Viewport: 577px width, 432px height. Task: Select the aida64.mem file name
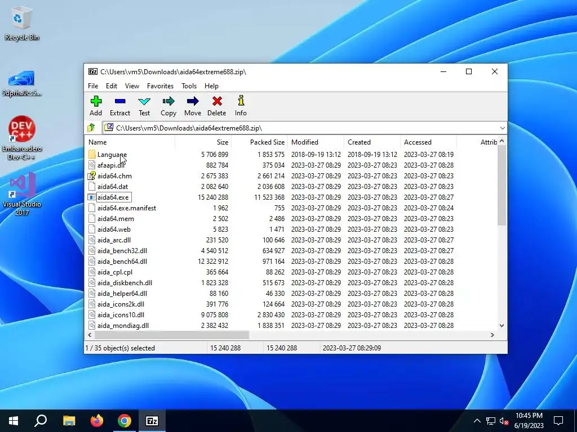116,219
